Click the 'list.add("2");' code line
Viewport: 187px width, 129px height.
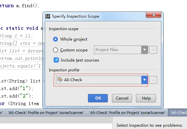click(16, 96)
